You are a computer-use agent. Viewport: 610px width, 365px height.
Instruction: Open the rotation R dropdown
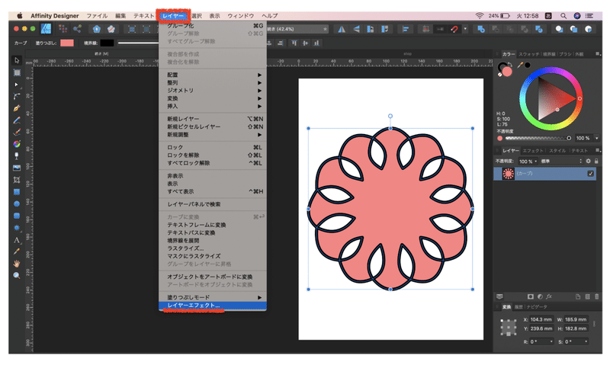click(x=551, y=341)
